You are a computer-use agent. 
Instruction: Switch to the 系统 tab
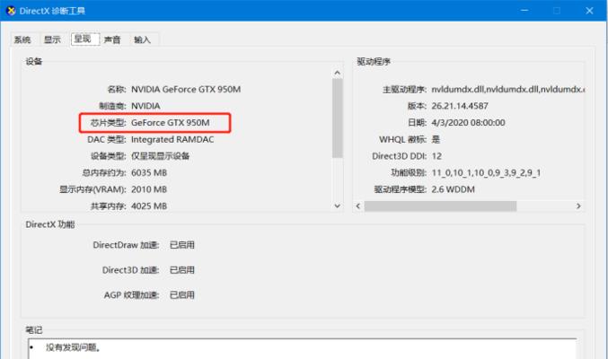[x=22, y=39]
